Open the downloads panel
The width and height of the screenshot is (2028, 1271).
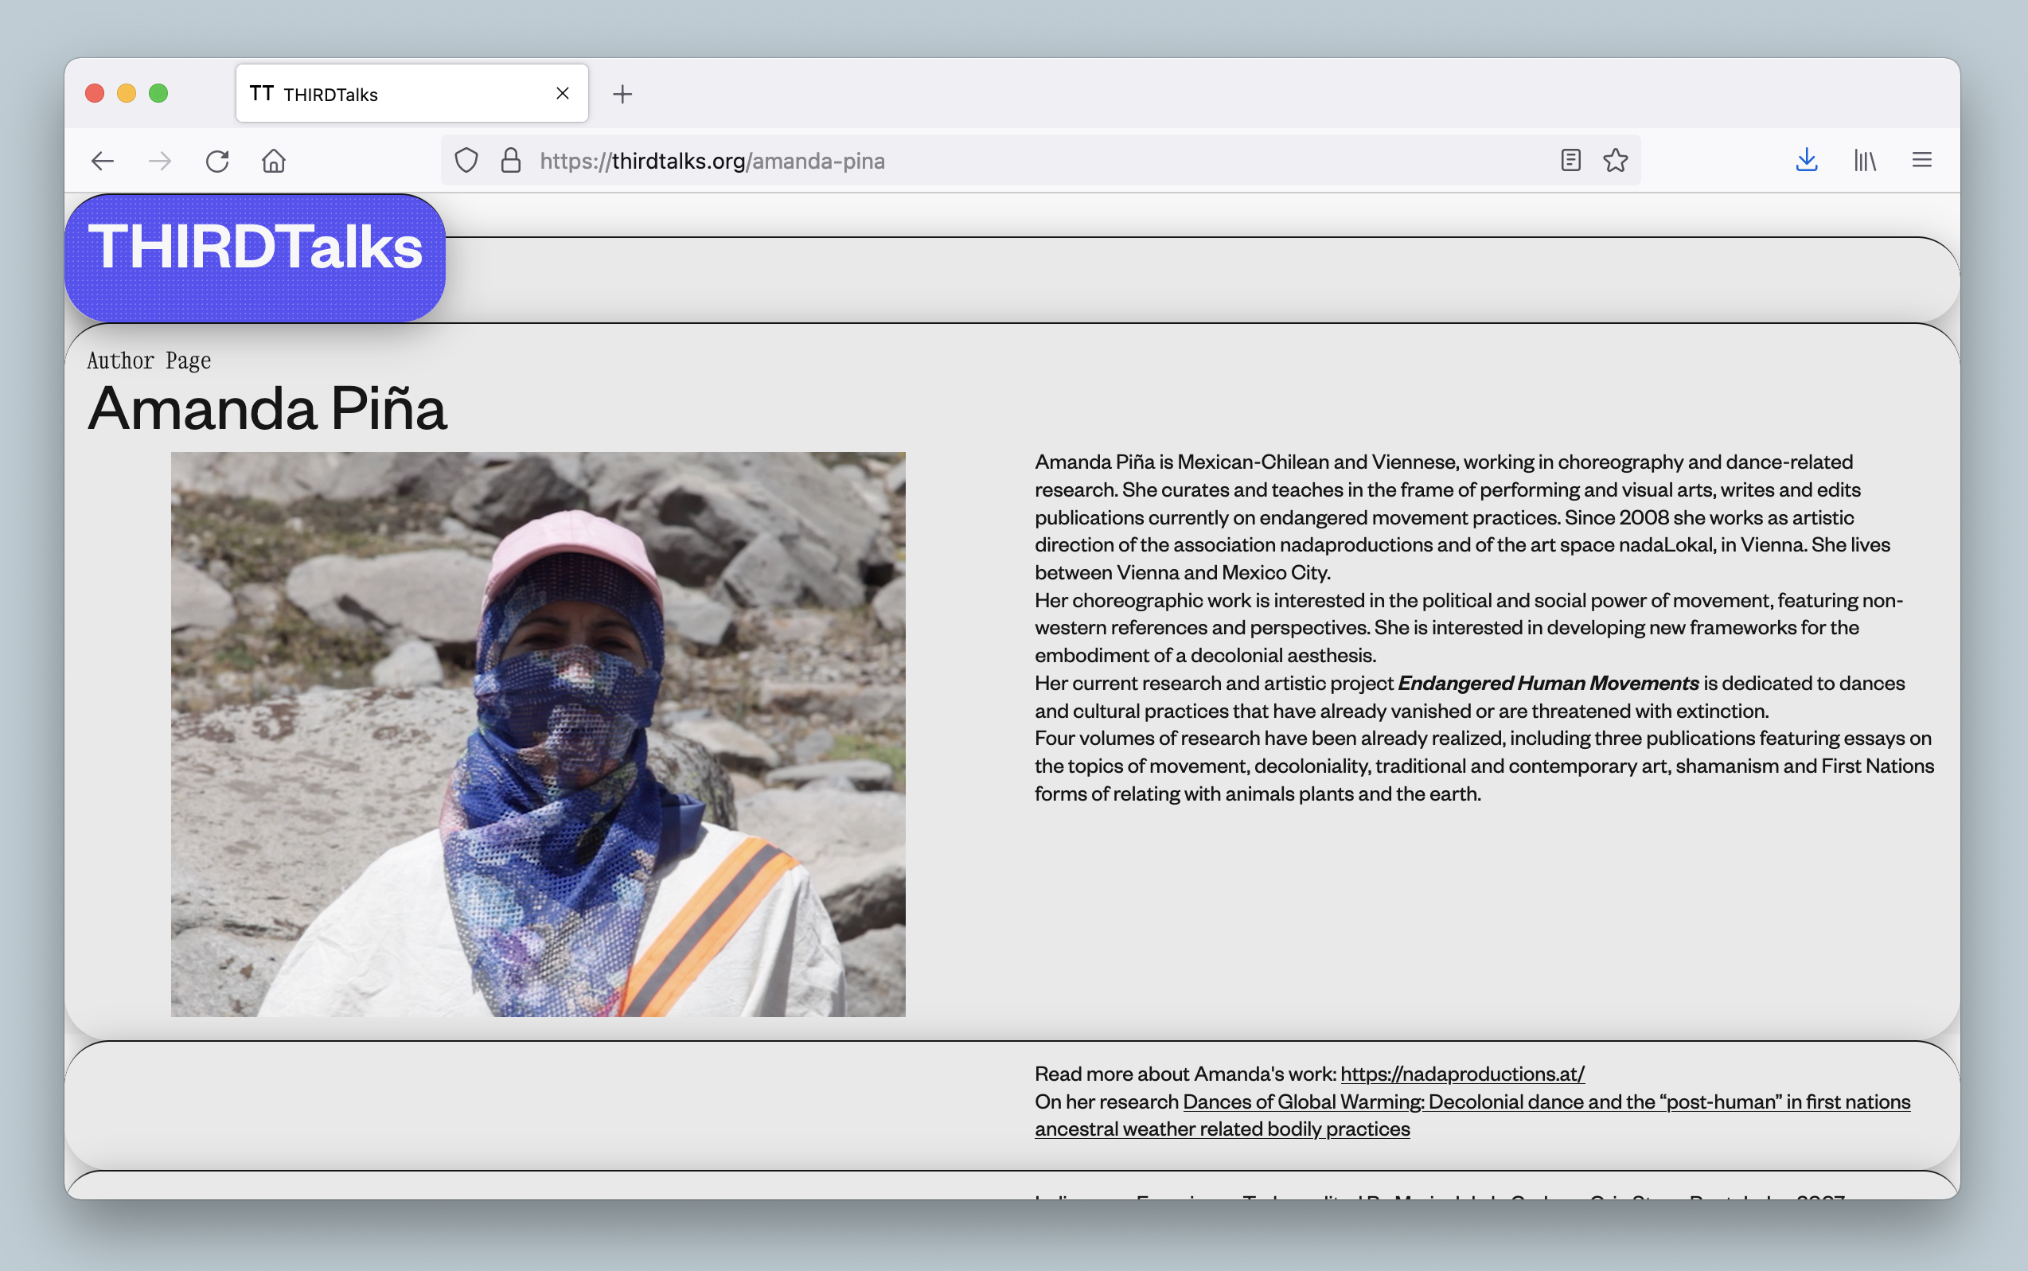[1807, 161]
